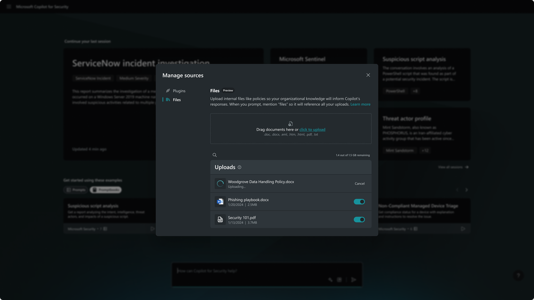Image resolution: width=534 pixels, height=300 pixels.
Task: Close the Manage sources dialog
Action: (368, 75)
